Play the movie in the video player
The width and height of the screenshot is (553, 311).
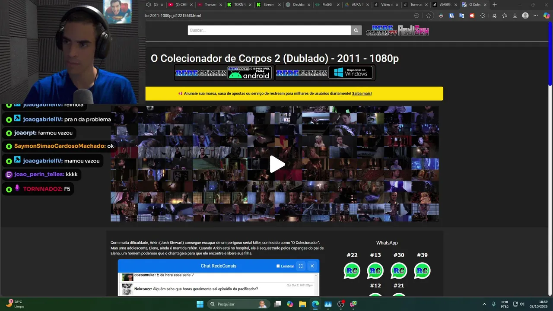[277, 164]
